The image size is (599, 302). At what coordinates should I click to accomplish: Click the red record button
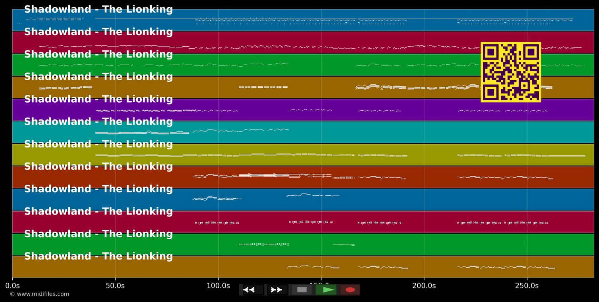tap(350, 290)
